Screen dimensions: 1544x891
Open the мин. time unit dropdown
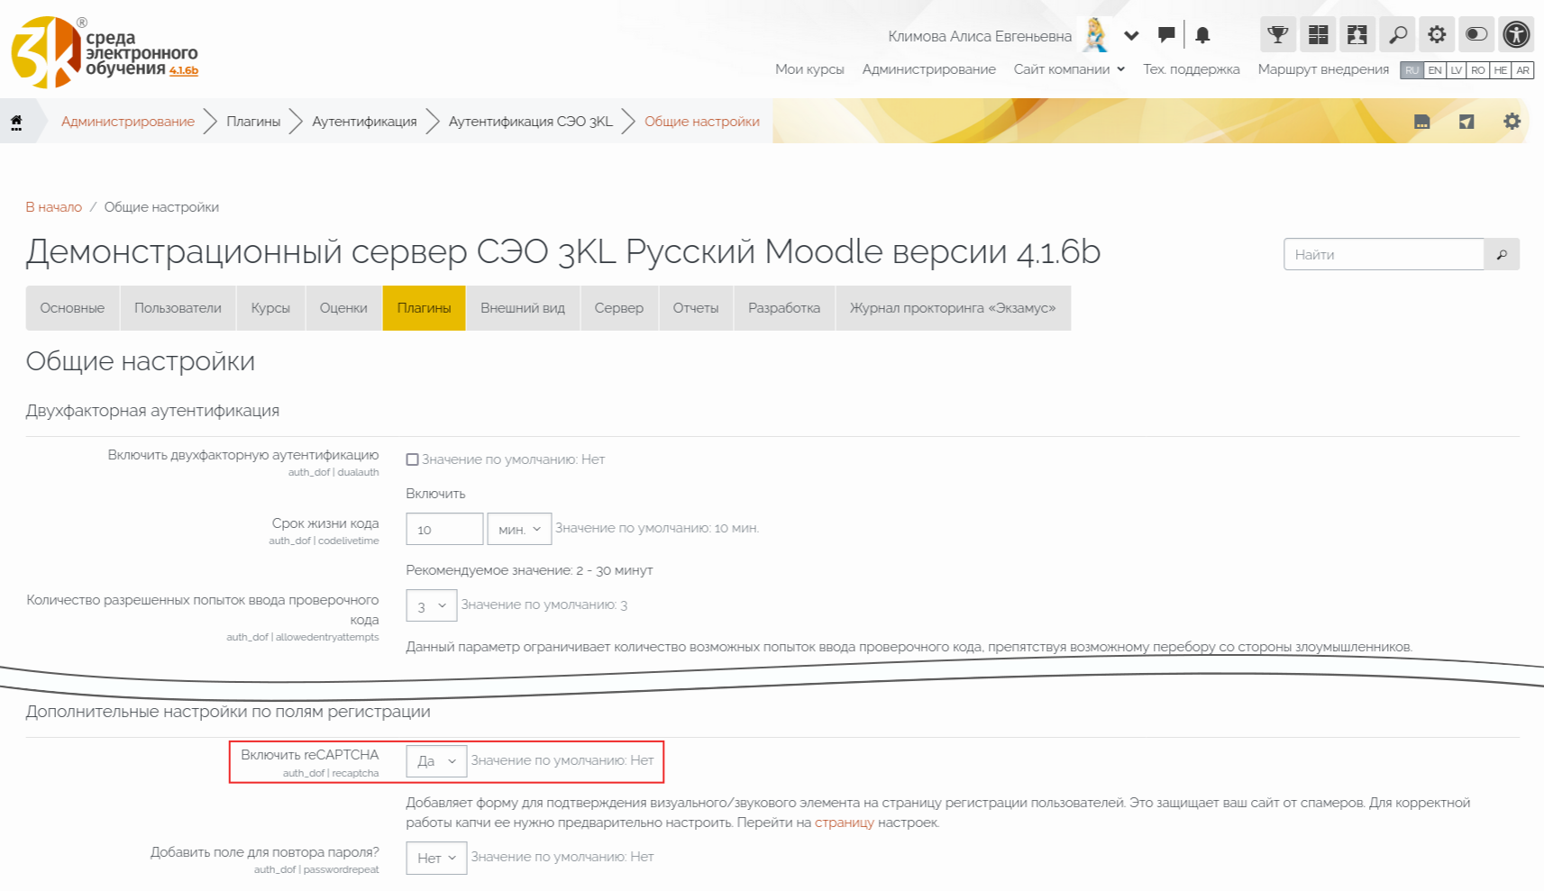(519, 529)
